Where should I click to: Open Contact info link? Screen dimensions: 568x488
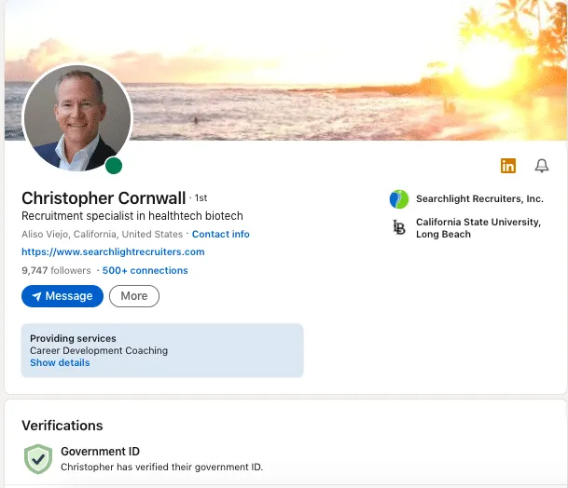(221, 234)
